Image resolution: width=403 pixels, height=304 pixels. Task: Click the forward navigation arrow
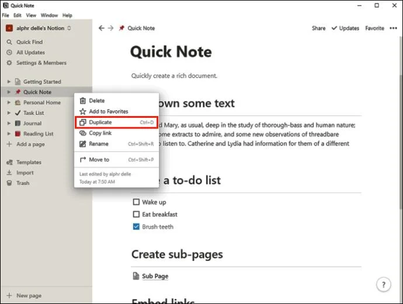(110, 28)
